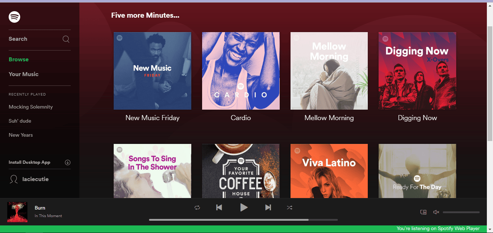Click the New Music Friday title text
The image size is (493, 233).
pos(152,118)
